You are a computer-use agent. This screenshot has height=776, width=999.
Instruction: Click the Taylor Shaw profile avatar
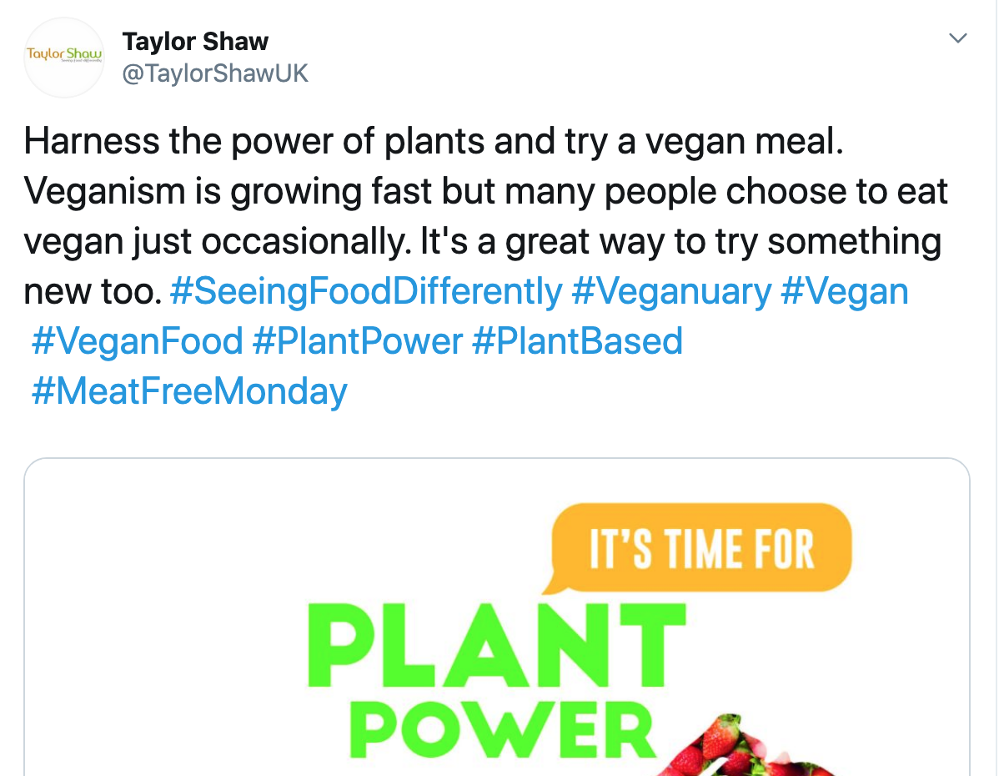[x=63, y=57]
